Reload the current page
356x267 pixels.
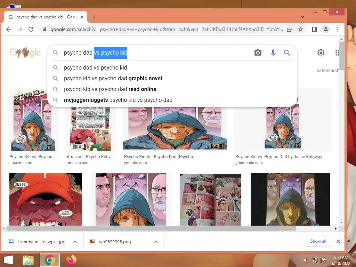[x=31, y=29]
